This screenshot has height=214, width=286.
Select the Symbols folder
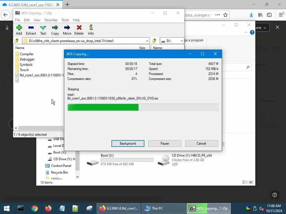pyautogui.click(x=24, y=64)
